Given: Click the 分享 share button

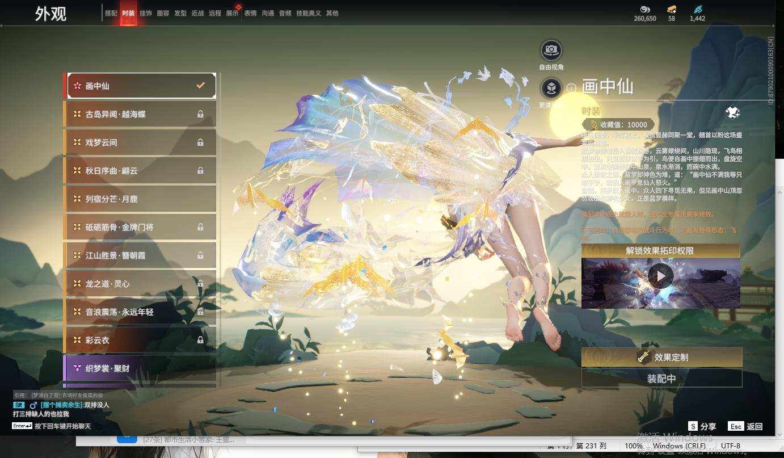Looking at the screenshot, I should click(x=702, y=426).
